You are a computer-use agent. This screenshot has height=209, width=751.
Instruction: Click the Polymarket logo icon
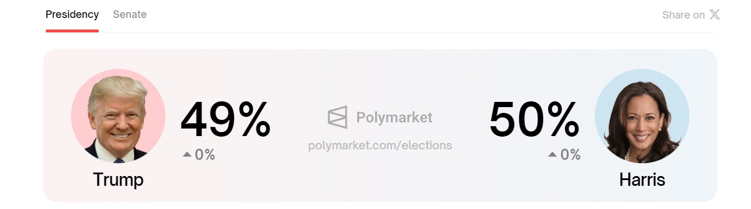point(337,118)
